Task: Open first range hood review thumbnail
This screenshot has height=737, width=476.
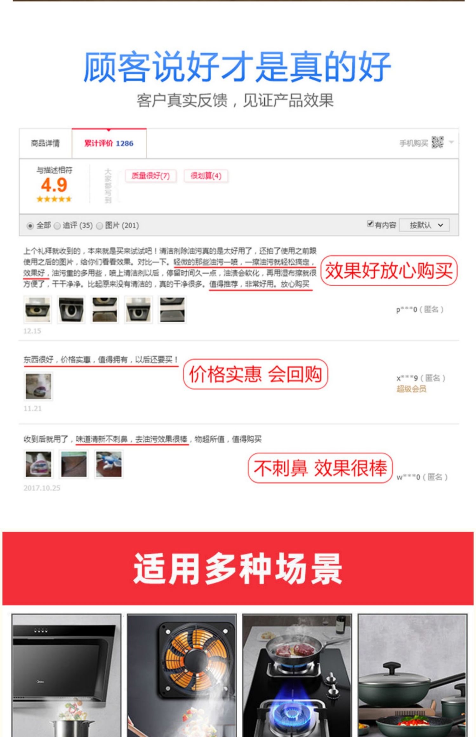Action: coord(38,309)
